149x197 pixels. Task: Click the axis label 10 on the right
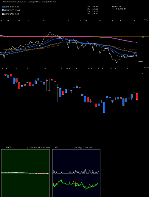point(143,37)
